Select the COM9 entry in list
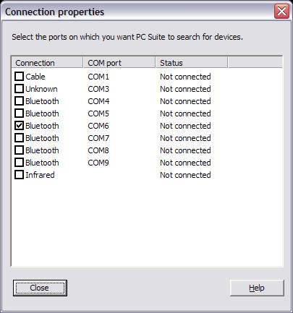293x313 pixels. [x=98, y=163]
